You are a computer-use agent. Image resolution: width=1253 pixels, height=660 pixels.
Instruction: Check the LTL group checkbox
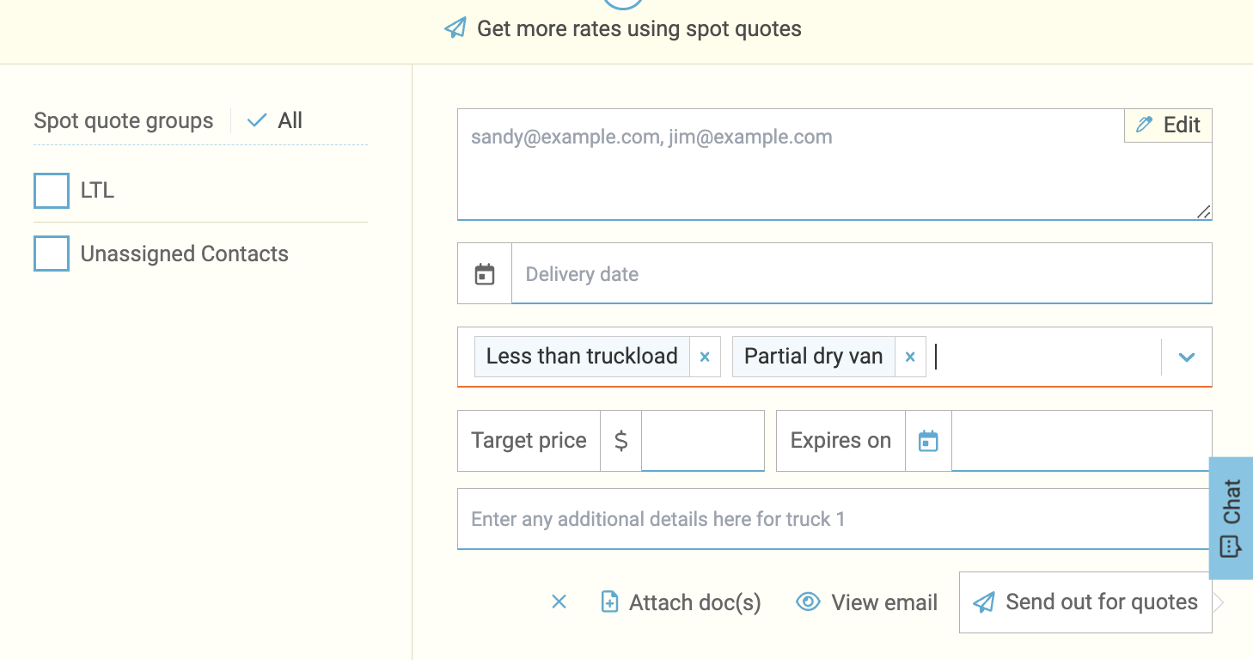(x=52, y=191)
